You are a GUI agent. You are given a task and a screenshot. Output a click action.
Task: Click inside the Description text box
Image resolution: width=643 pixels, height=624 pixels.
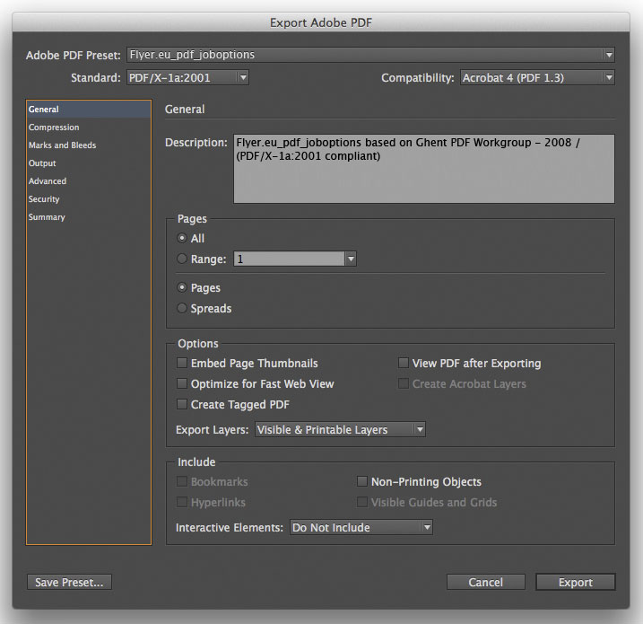(x=424, y=169)
